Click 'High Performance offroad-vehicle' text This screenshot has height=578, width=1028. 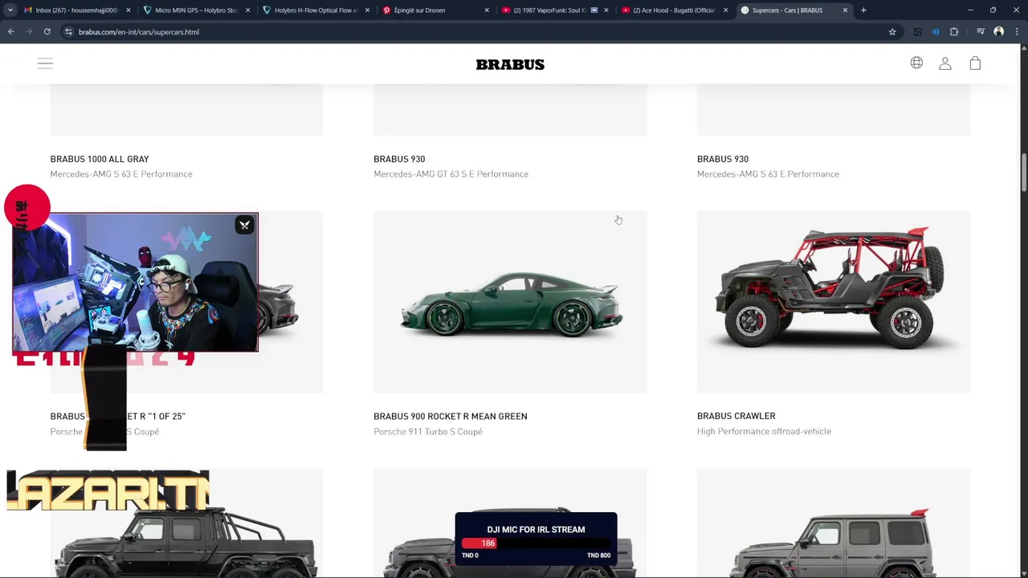pyautogui.click(x=764, y=431)
